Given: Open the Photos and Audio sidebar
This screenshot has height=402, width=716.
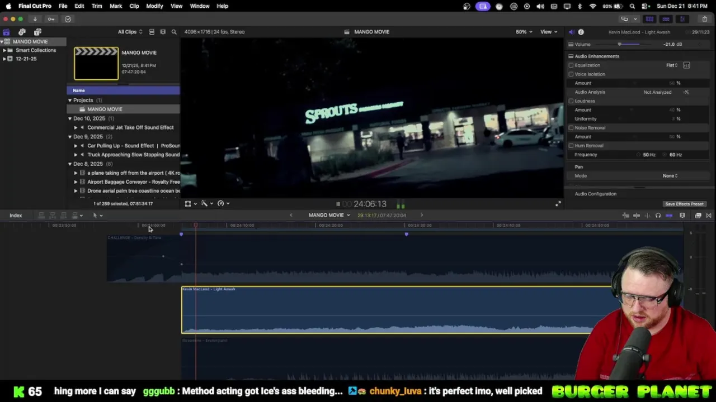Looking at the screenshot, I should pyautogui.click(x=22, y=32).
